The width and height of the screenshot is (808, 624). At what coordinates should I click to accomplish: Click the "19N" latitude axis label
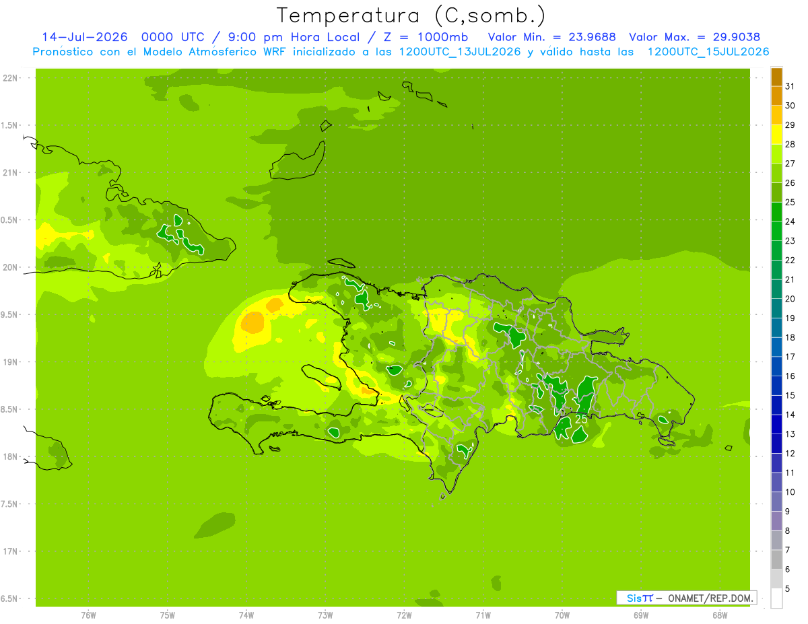point(10,362)
